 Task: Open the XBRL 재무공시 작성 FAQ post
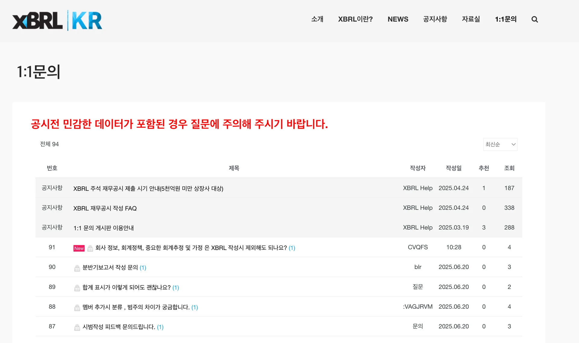(x=105, y=208)
